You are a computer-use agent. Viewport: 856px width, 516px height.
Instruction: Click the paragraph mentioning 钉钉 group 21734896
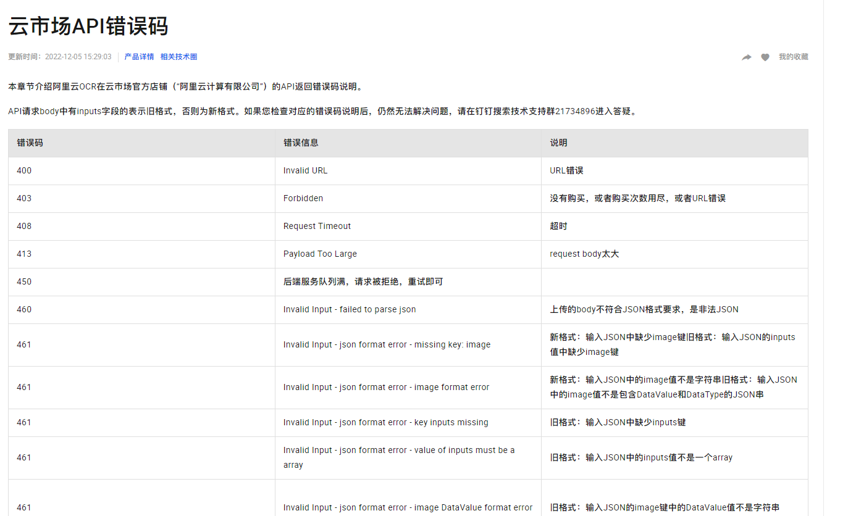[322, 112]
